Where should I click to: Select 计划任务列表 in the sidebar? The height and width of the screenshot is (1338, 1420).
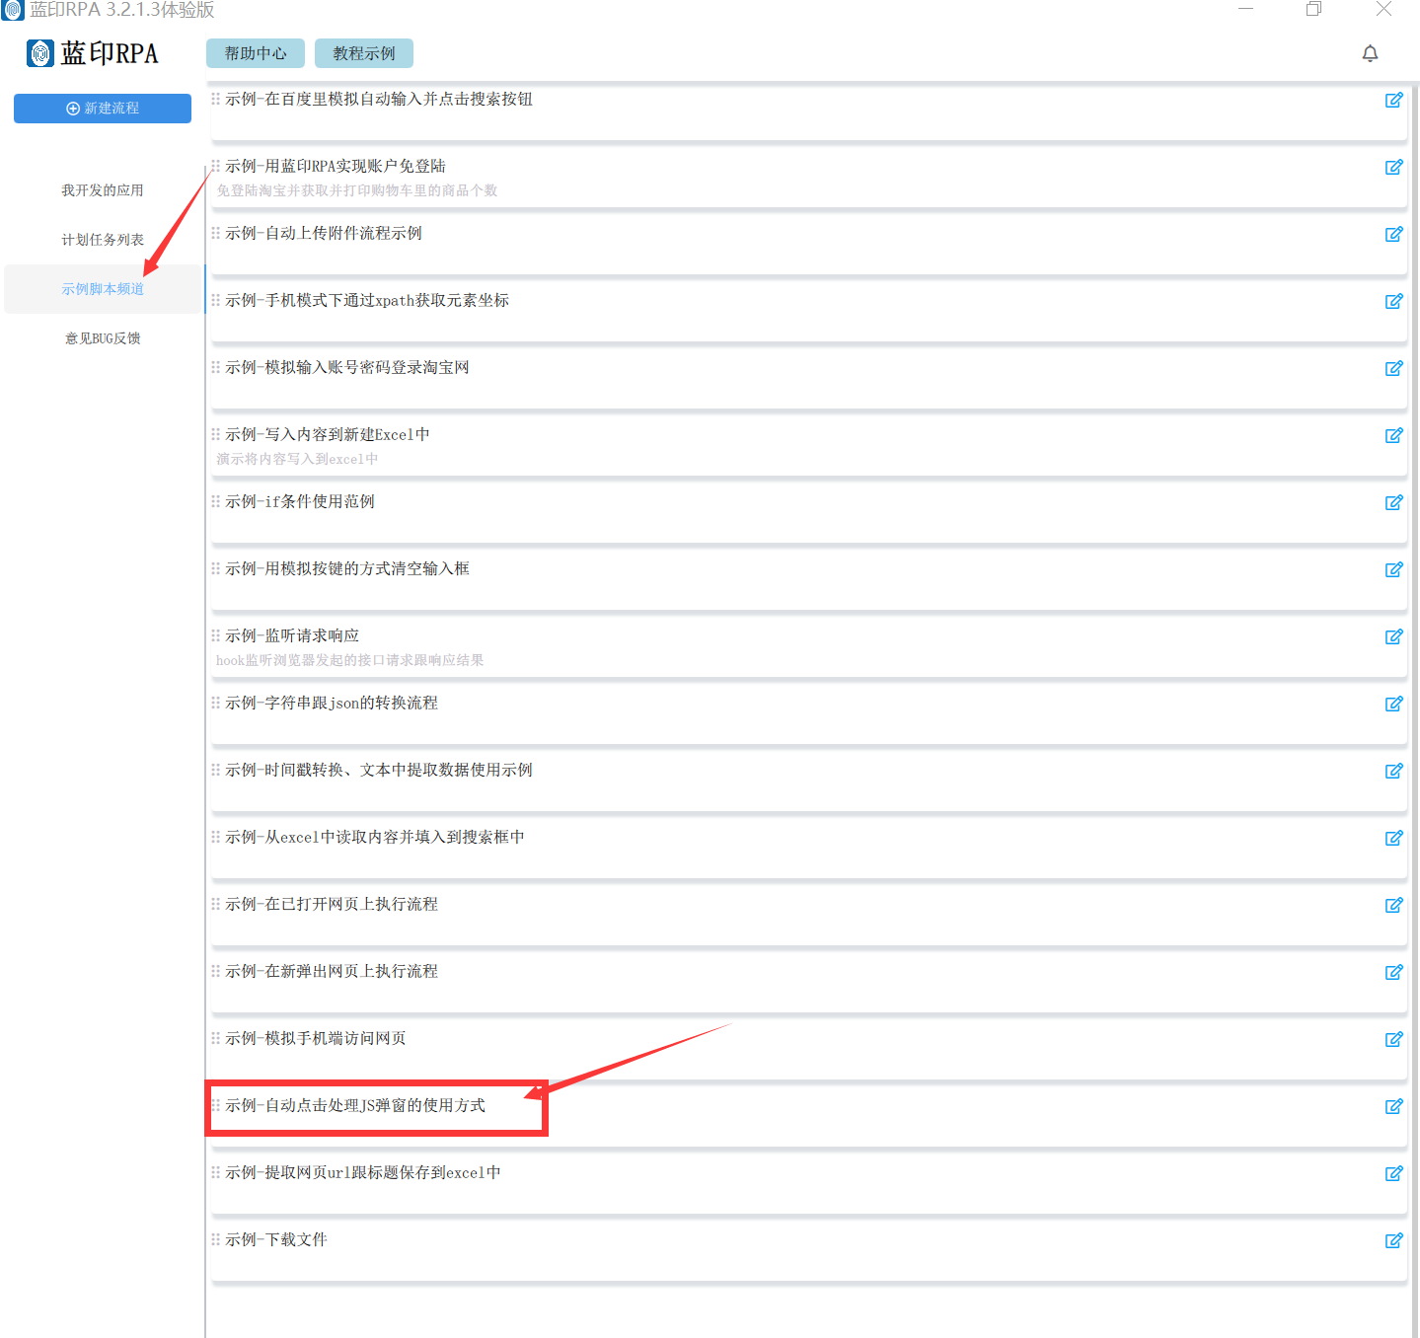point(103,240)
